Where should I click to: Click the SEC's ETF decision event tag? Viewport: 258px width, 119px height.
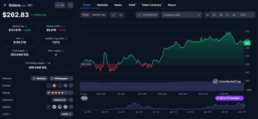point(229,98)
